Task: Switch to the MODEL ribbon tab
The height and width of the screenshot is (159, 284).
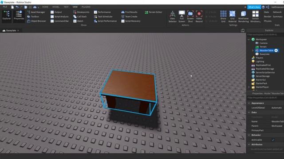Action: pyautogui.click(x=56, y=7)
